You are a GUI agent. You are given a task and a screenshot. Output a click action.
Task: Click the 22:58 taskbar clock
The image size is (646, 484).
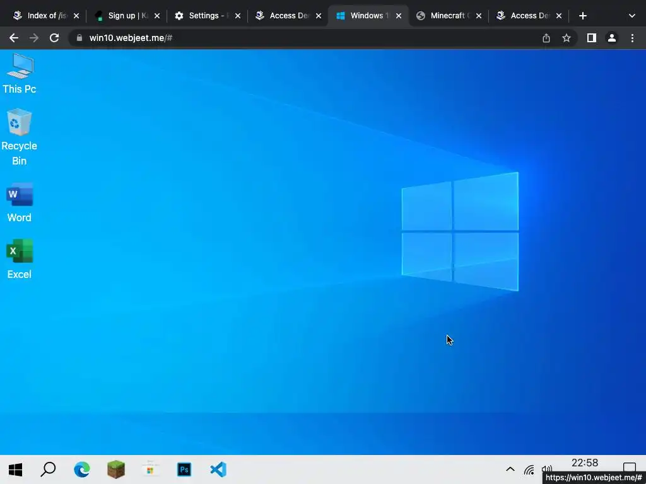point(585,463)
